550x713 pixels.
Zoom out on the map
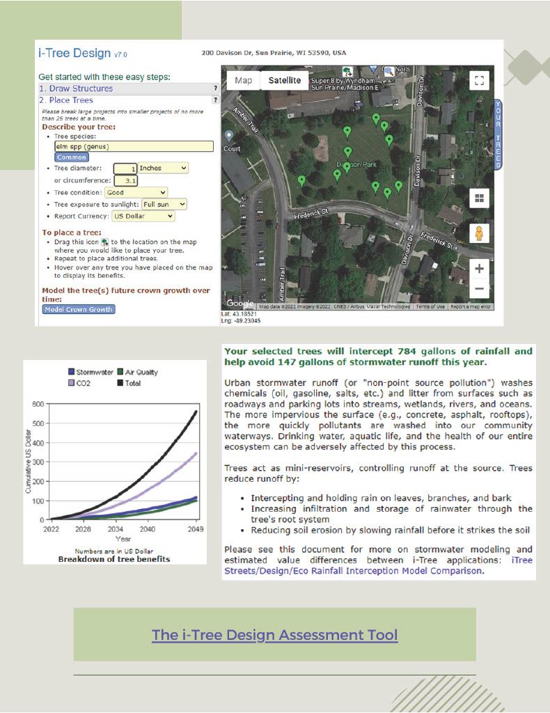[x=478, y=288]
